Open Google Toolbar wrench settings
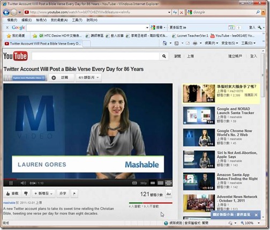 coord(260,27)
